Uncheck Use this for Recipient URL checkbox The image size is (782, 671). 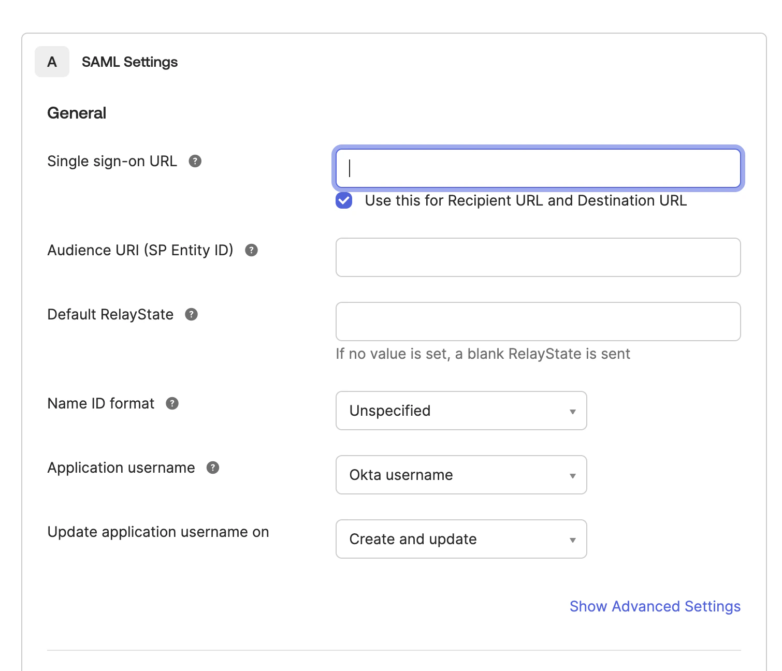tap(344, 200)
